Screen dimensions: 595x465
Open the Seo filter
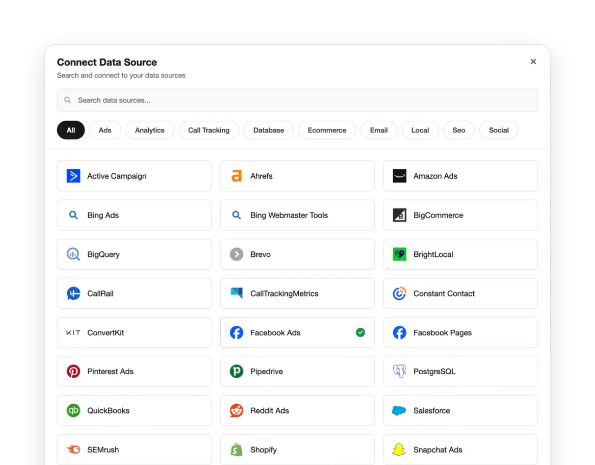(459, 130)
